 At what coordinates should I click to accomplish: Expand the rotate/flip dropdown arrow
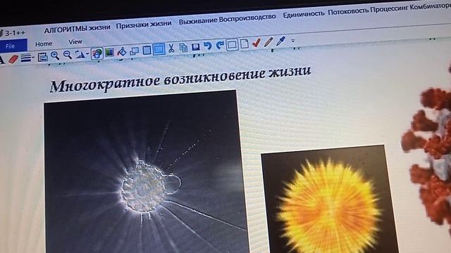pyautogui.click(x=87, y=53)
